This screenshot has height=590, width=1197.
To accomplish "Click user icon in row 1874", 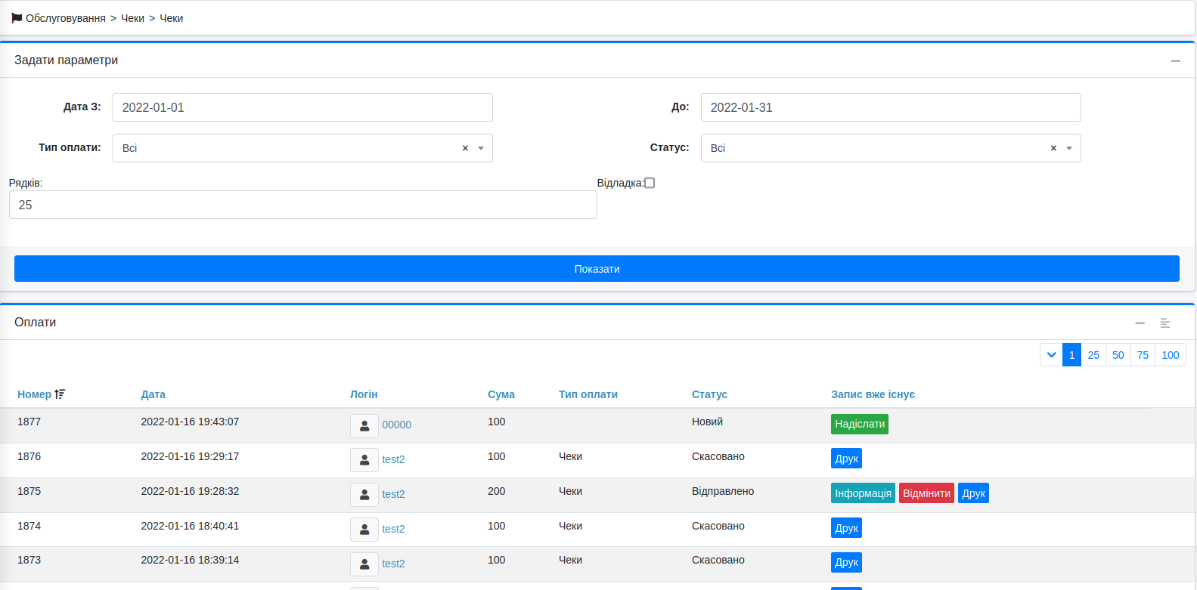I will pos(364,530).
